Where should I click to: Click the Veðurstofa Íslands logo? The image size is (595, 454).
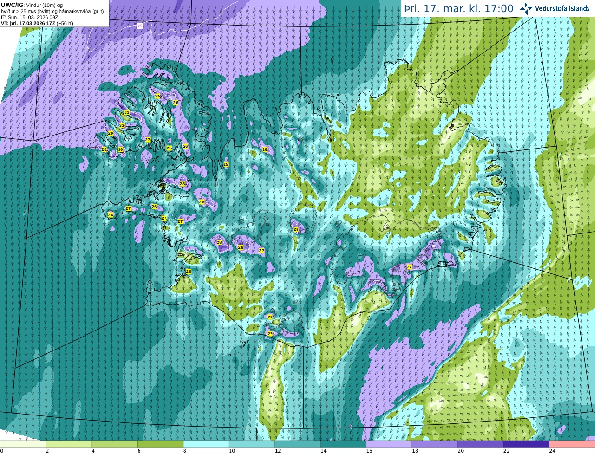point(555,8)
